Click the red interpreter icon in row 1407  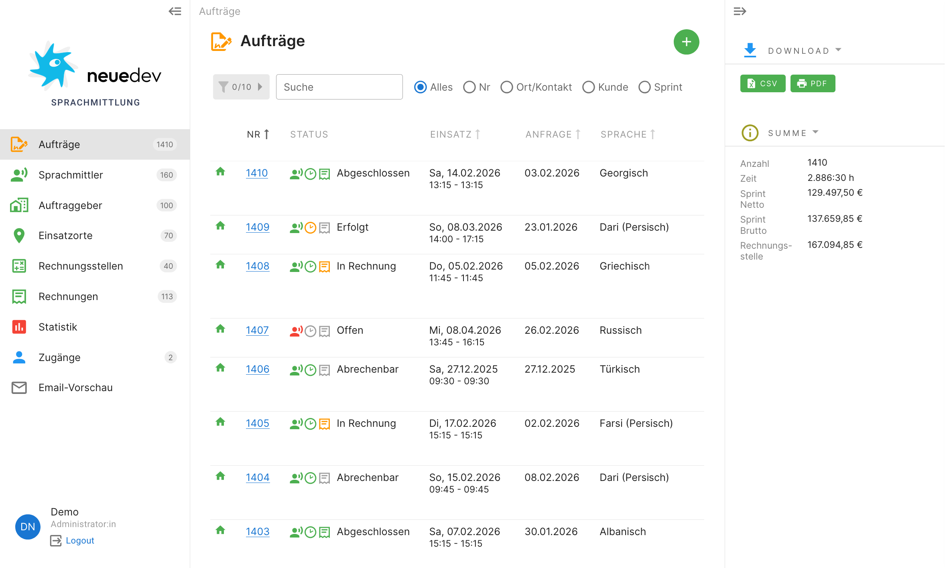pos(296,331)
